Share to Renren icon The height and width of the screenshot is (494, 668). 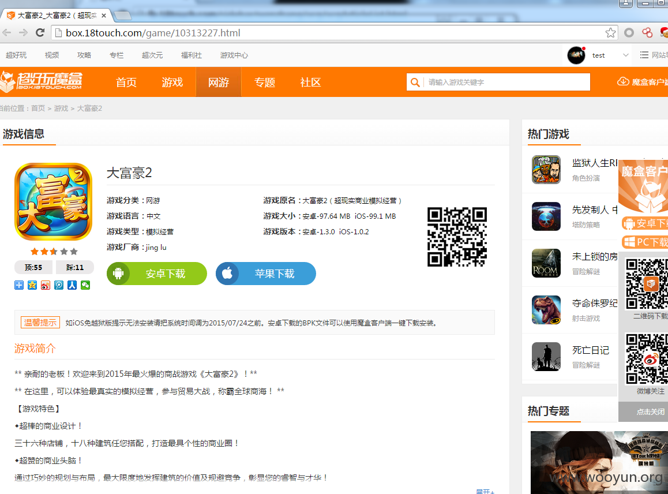(72, 285)
